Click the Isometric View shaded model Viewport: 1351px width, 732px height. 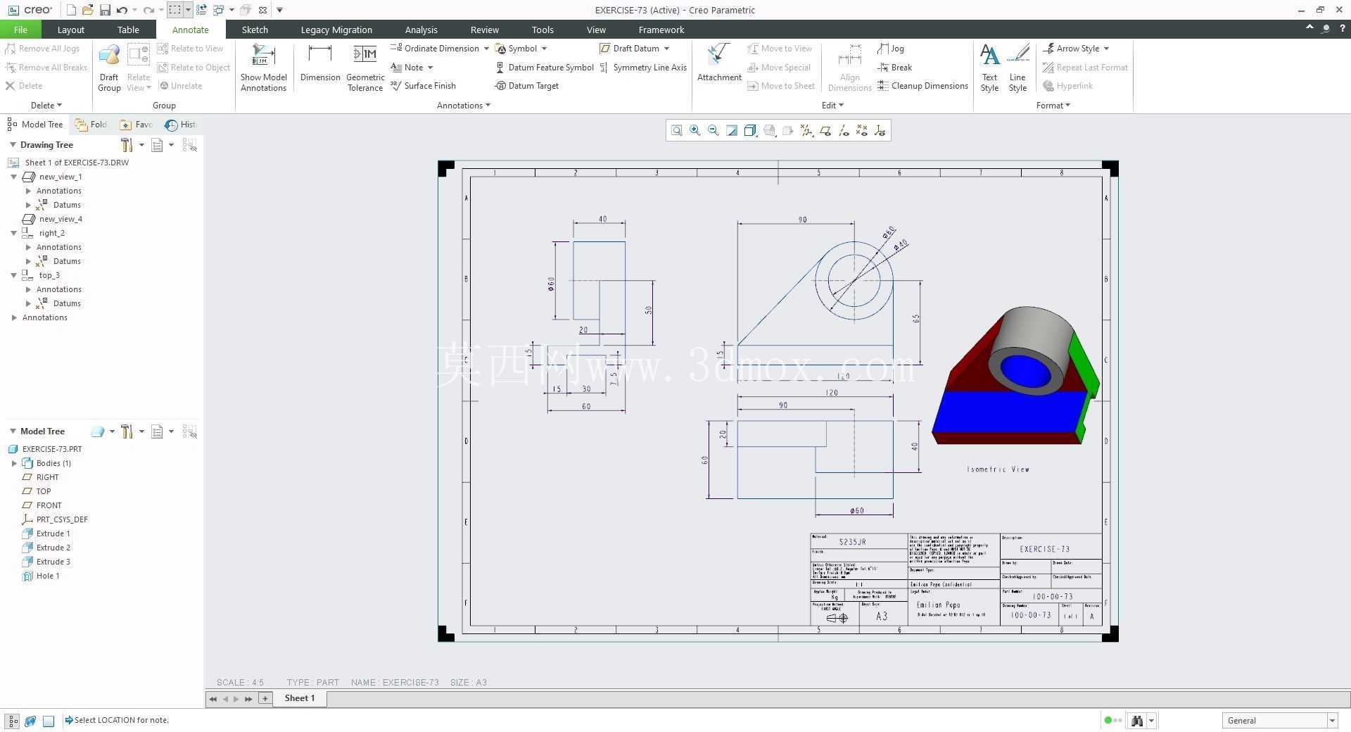point(1015,375)
